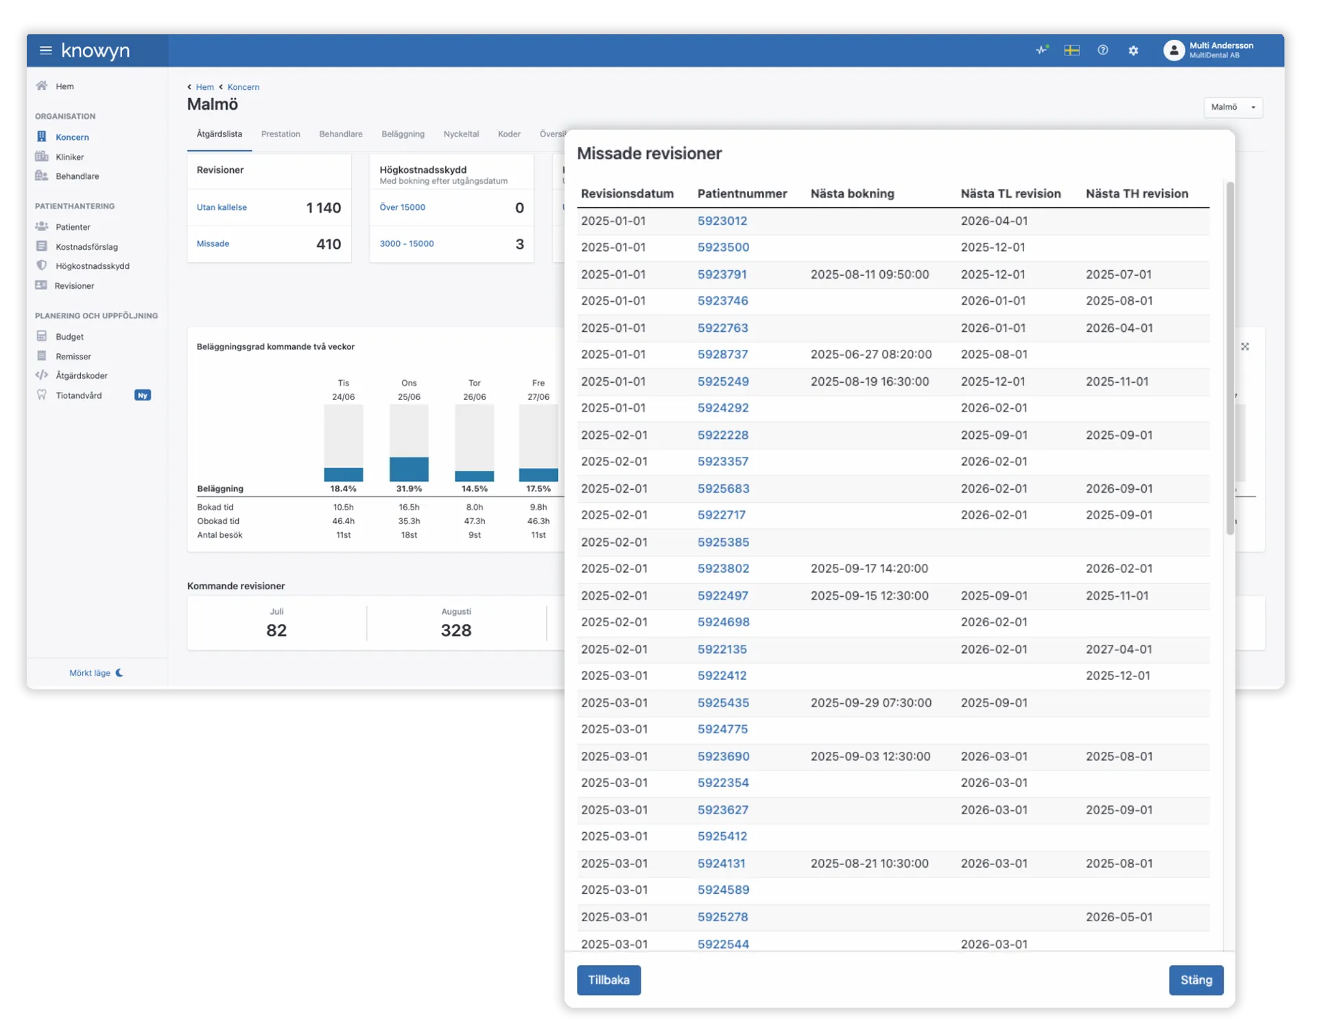1317x1029 pixels.
Task: Click Koncern breadcrumb back link
Action: click(243, 87)
